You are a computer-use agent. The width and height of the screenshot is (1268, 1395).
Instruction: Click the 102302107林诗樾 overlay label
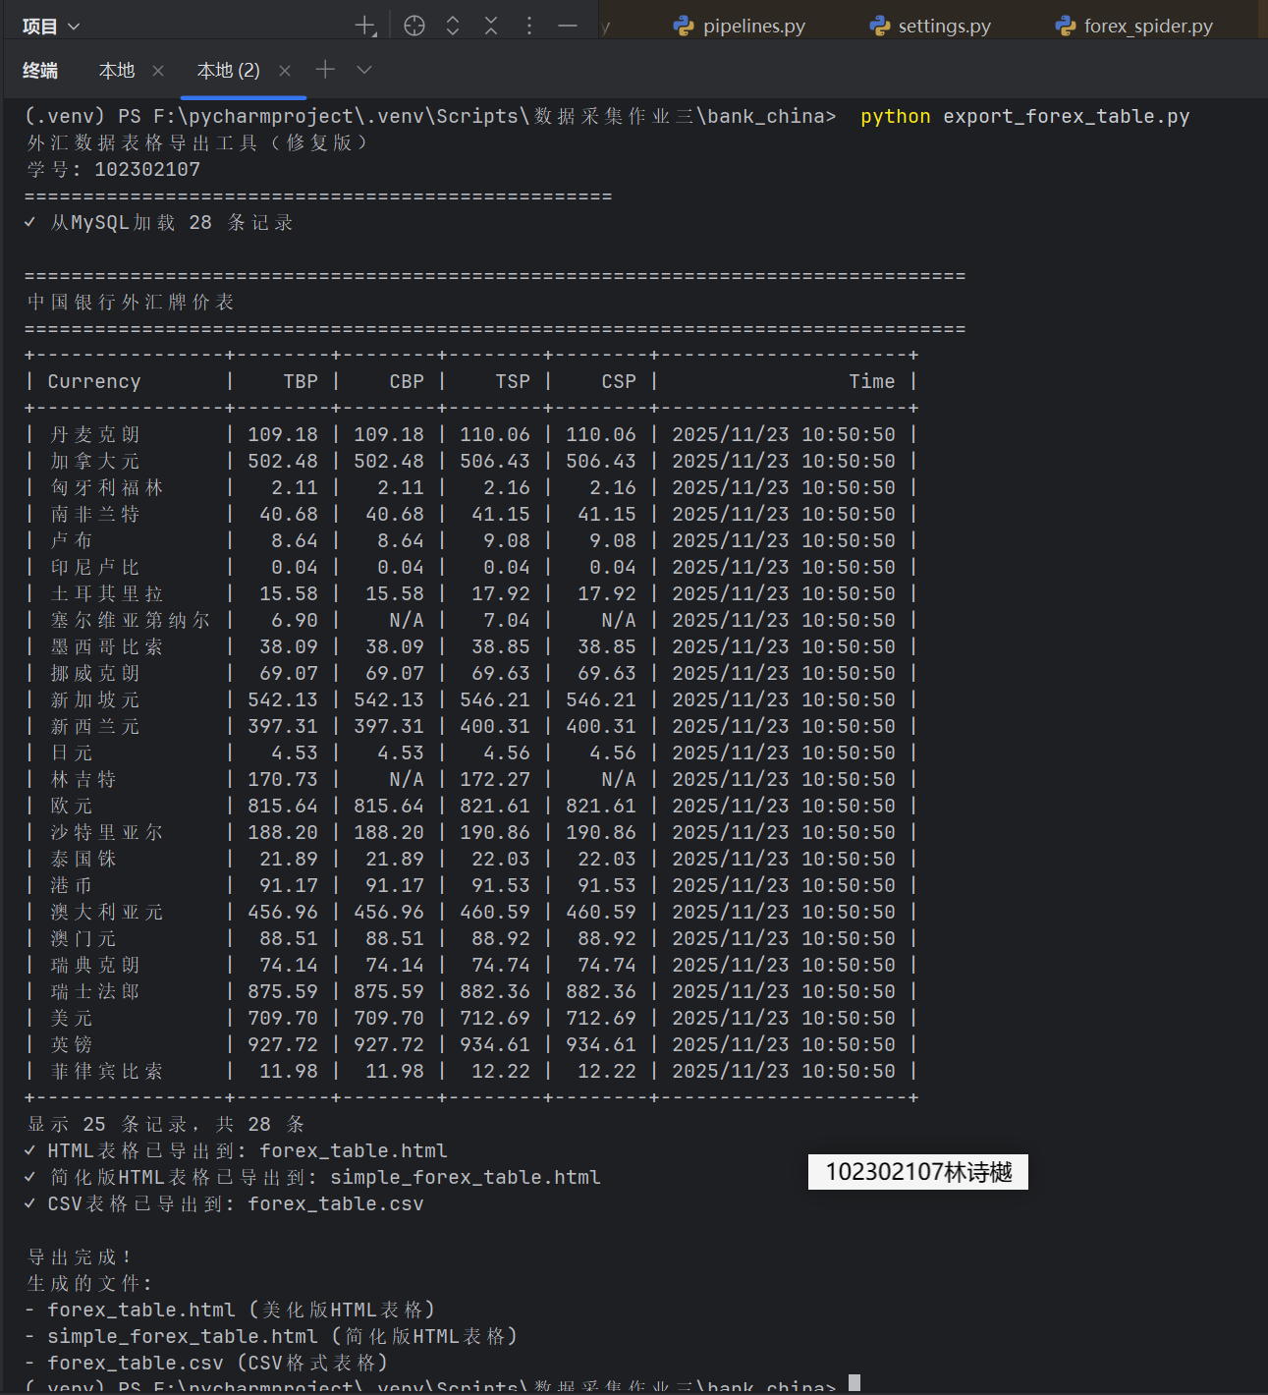coord(916,1171)
